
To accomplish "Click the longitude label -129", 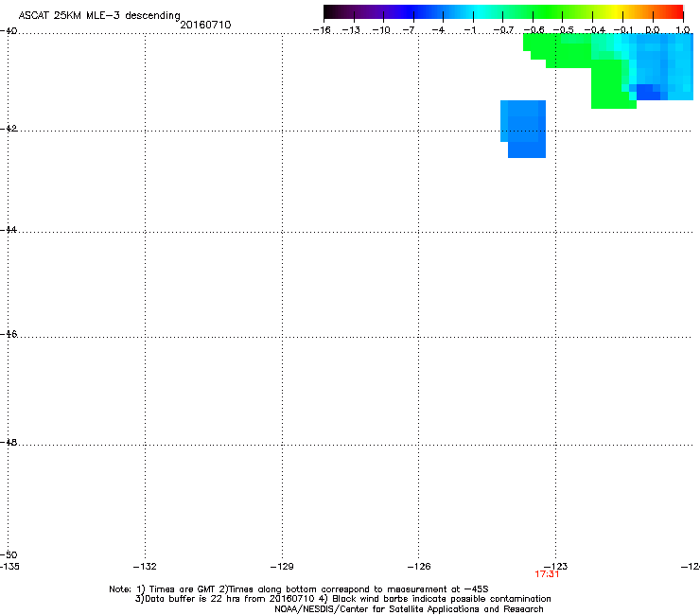I will (282, 567).
